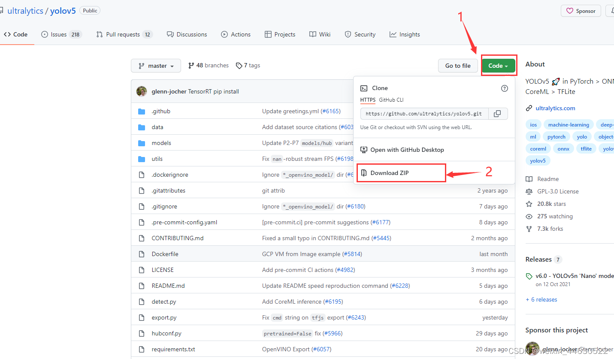Click the 7 tags link
The height and width of the screenshot is (359, 614).
[x=248, y=66]
